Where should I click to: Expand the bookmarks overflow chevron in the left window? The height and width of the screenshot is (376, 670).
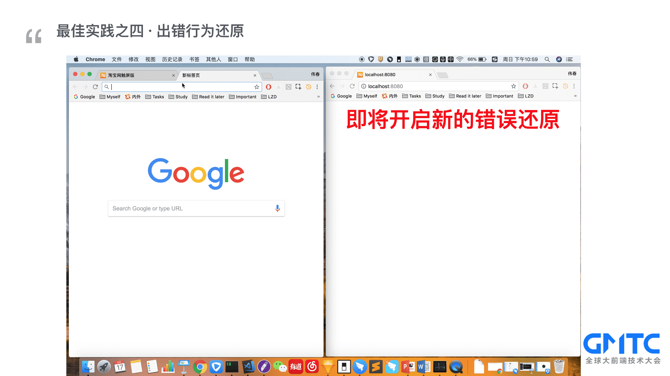(x=318, y=97)
